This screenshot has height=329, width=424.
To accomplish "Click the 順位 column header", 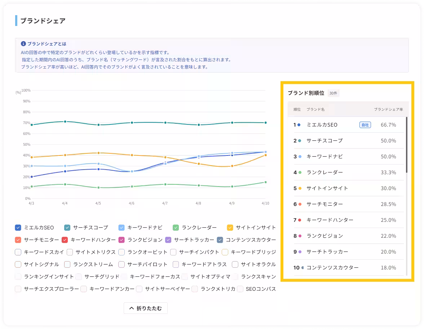I will (x=297, y=109).
